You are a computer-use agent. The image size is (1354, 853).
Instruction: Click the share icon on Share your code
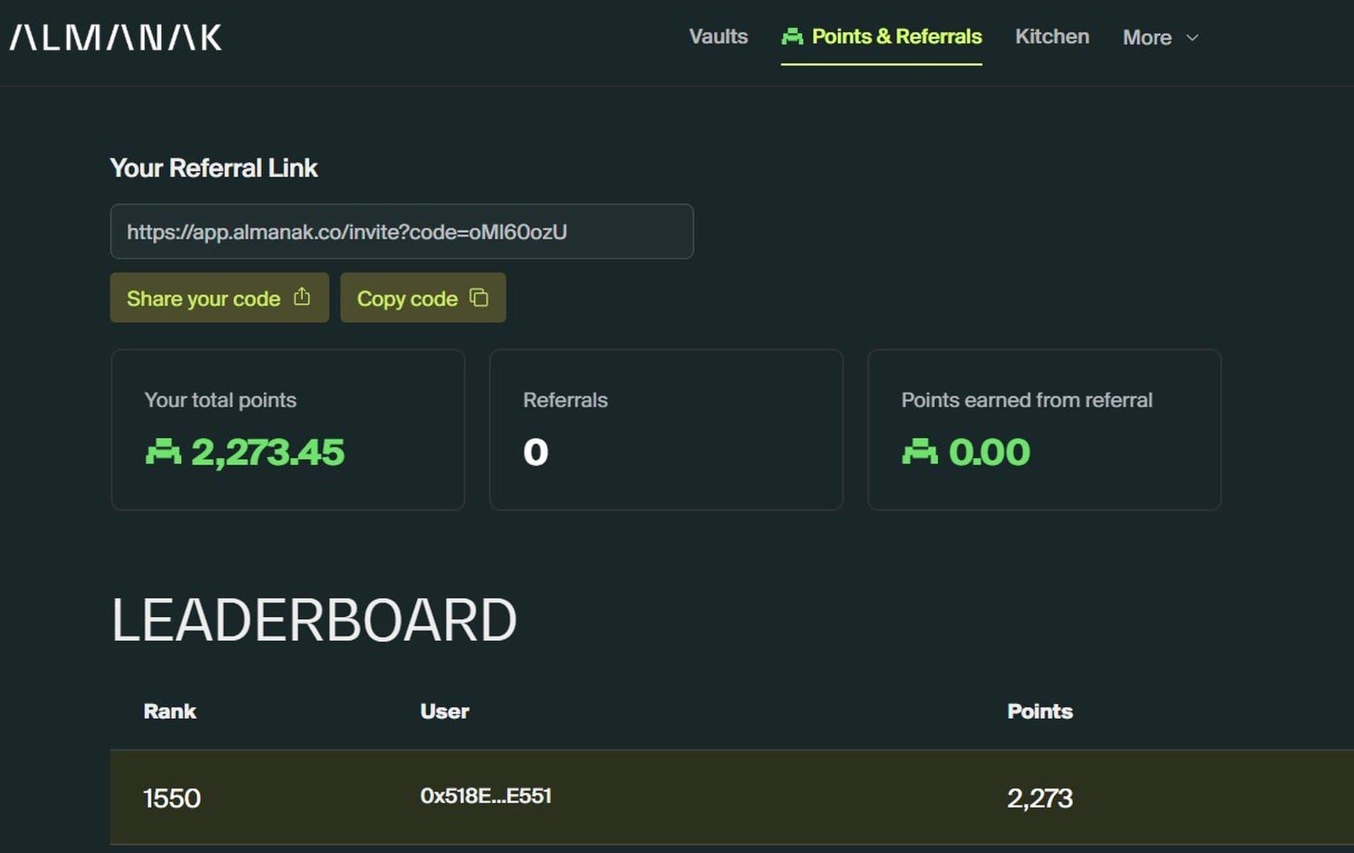pos(302,297)
